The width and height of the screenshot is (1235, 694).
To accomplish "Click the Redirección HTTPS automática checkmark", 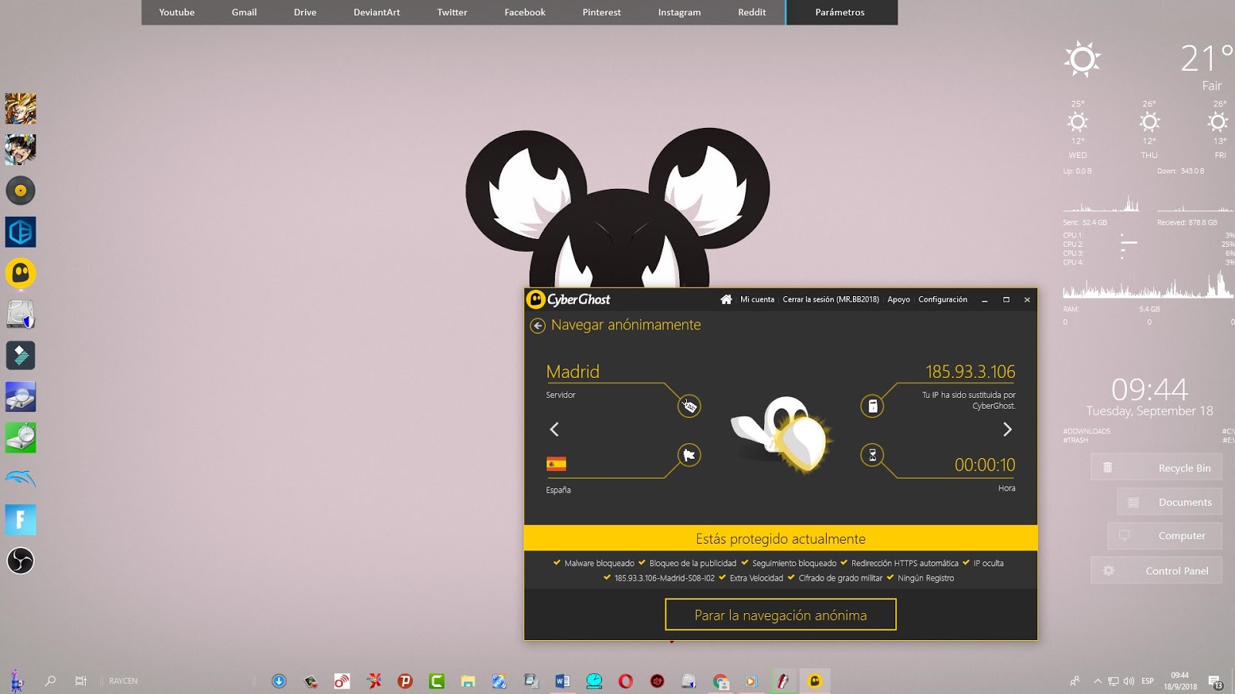I will coord(844,563).
